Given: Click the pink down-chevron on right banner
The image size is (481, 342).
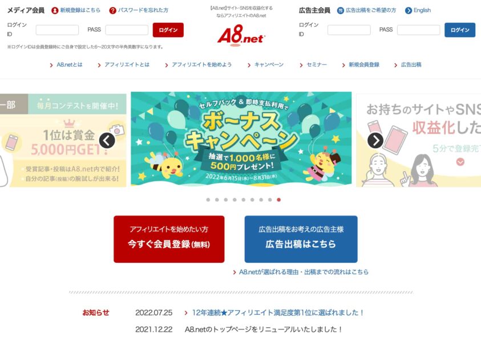Looking at the screenshot, I should point(460,161).
